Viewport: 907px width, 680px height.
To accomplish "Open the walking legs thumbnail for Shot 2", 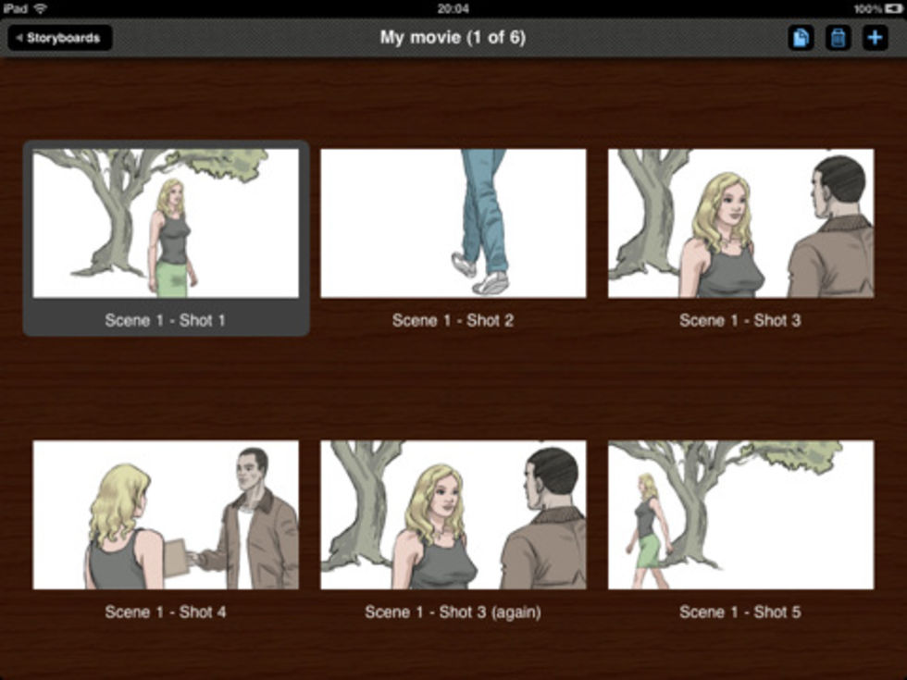I will (x=453, y=223).
